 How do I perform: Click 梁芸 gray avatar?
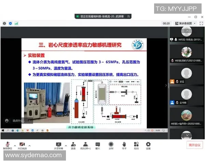187,73
